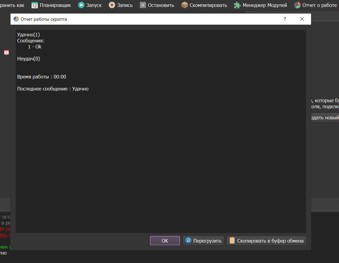Open the Планировщик calendar icon

click(x=35, y=5)
